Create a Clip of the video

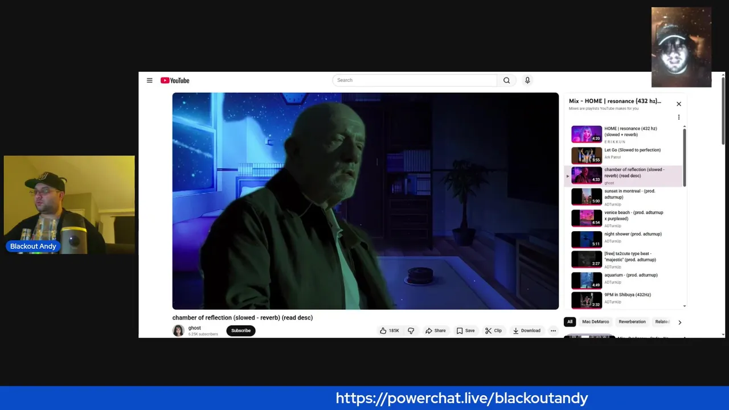coord(493,330)
